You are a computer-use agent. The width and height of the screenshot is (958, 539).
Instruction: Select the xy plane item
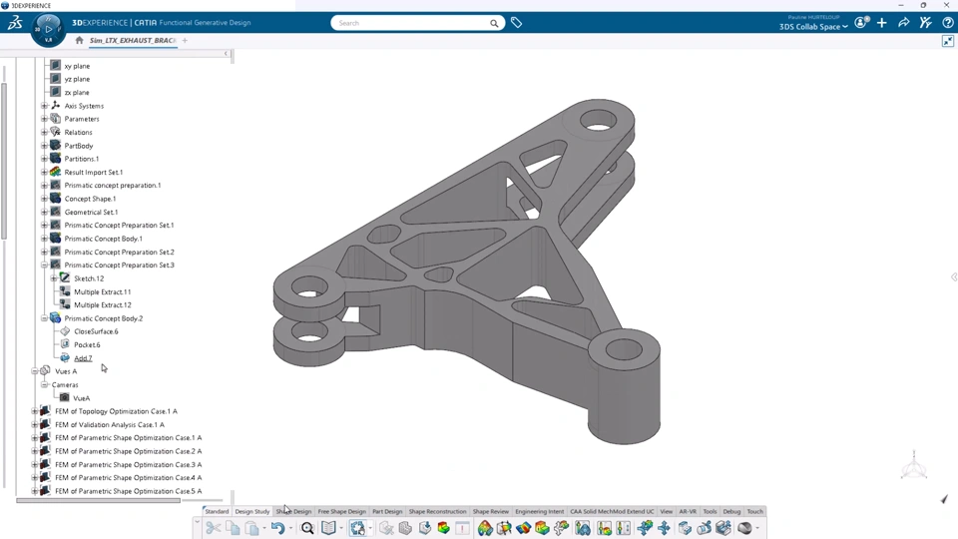(x=77, y=66)
